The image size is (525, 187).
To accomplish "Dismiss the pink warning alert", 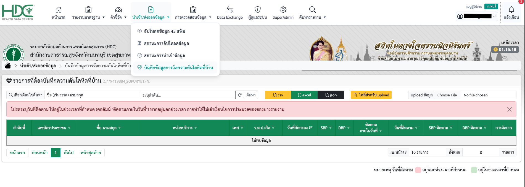I will [x=510, y=109].
